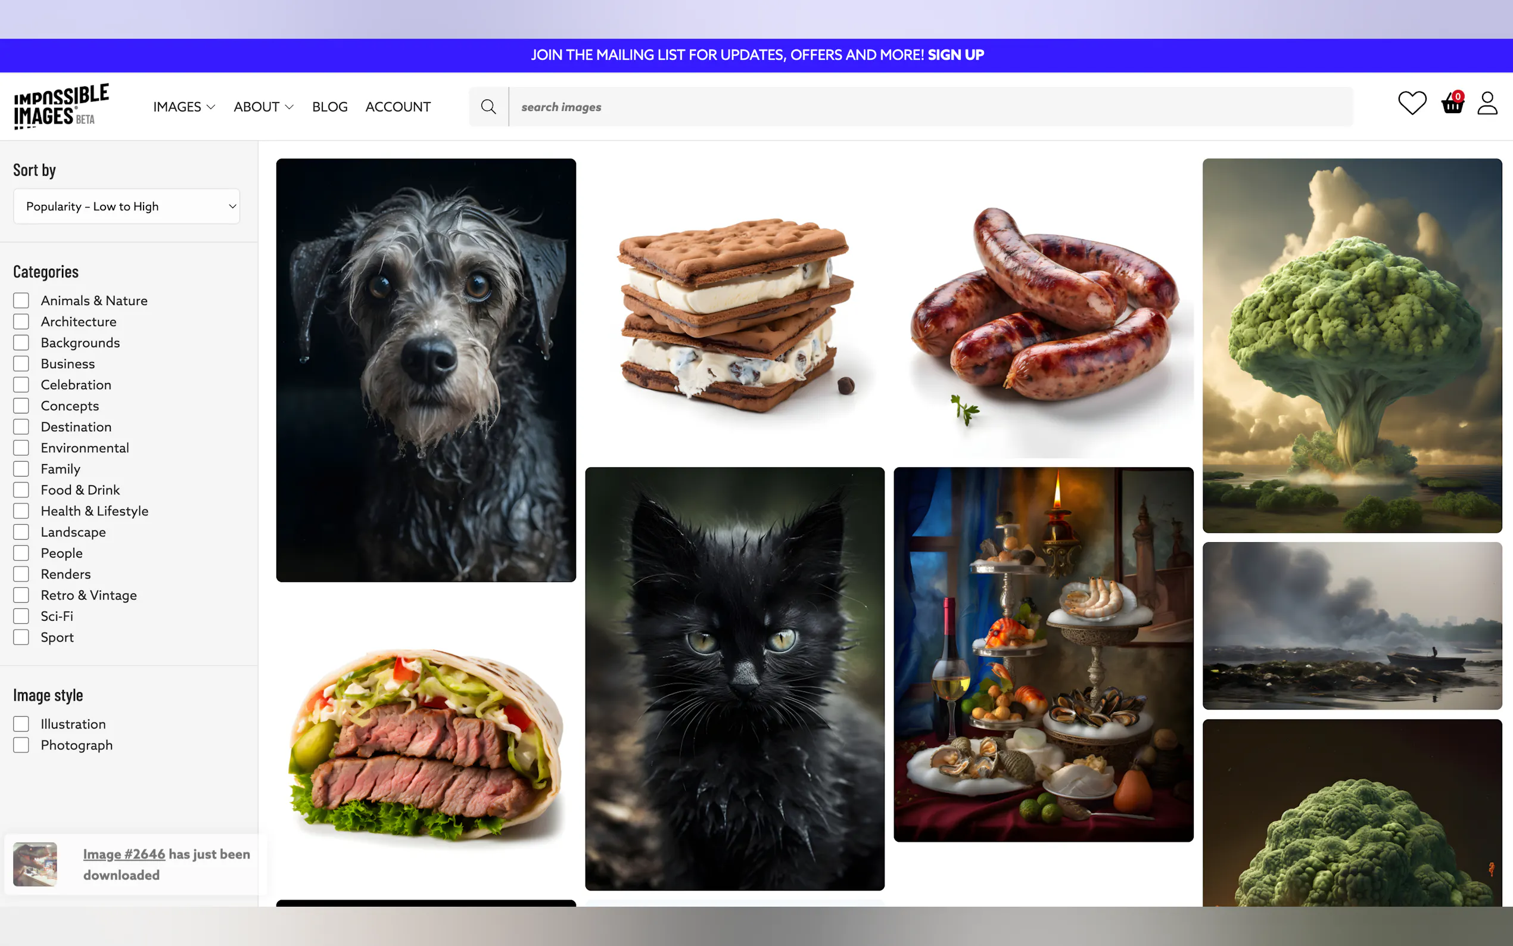
Task: Open the user account icon
Action: coord(1487,104)
